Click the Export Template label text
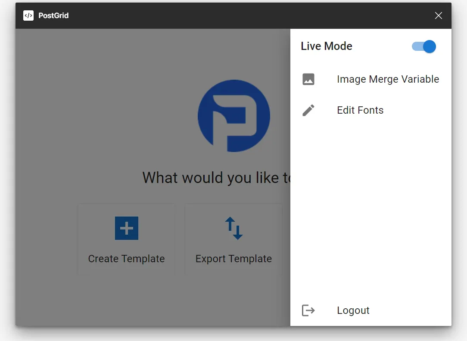 click(233, 259)
